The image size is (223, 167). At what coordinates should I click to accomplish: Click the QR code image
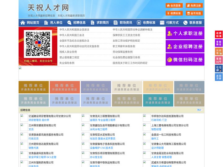tap(38, 44)
